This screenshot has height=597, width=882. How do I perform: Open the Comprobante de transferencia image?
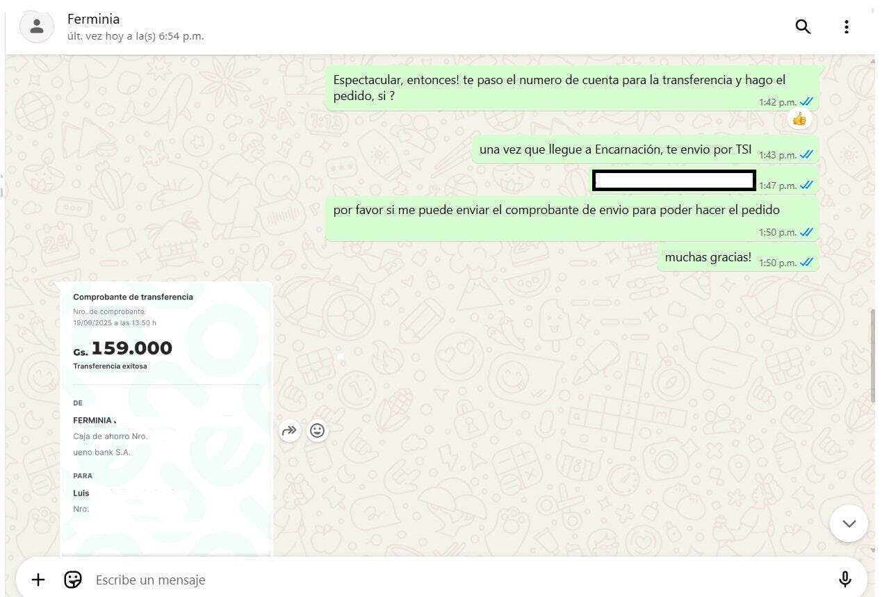pyautogui.click(x=165, y=419)
